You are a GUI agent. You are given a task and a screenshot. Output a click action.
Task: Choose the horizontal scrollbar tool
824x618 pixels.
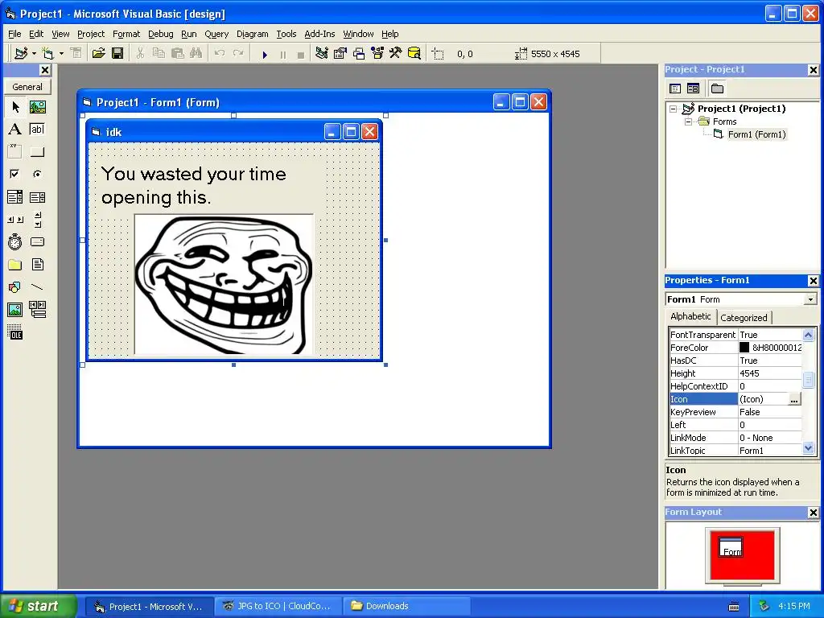pyautogui.click(x=15, y=219)
